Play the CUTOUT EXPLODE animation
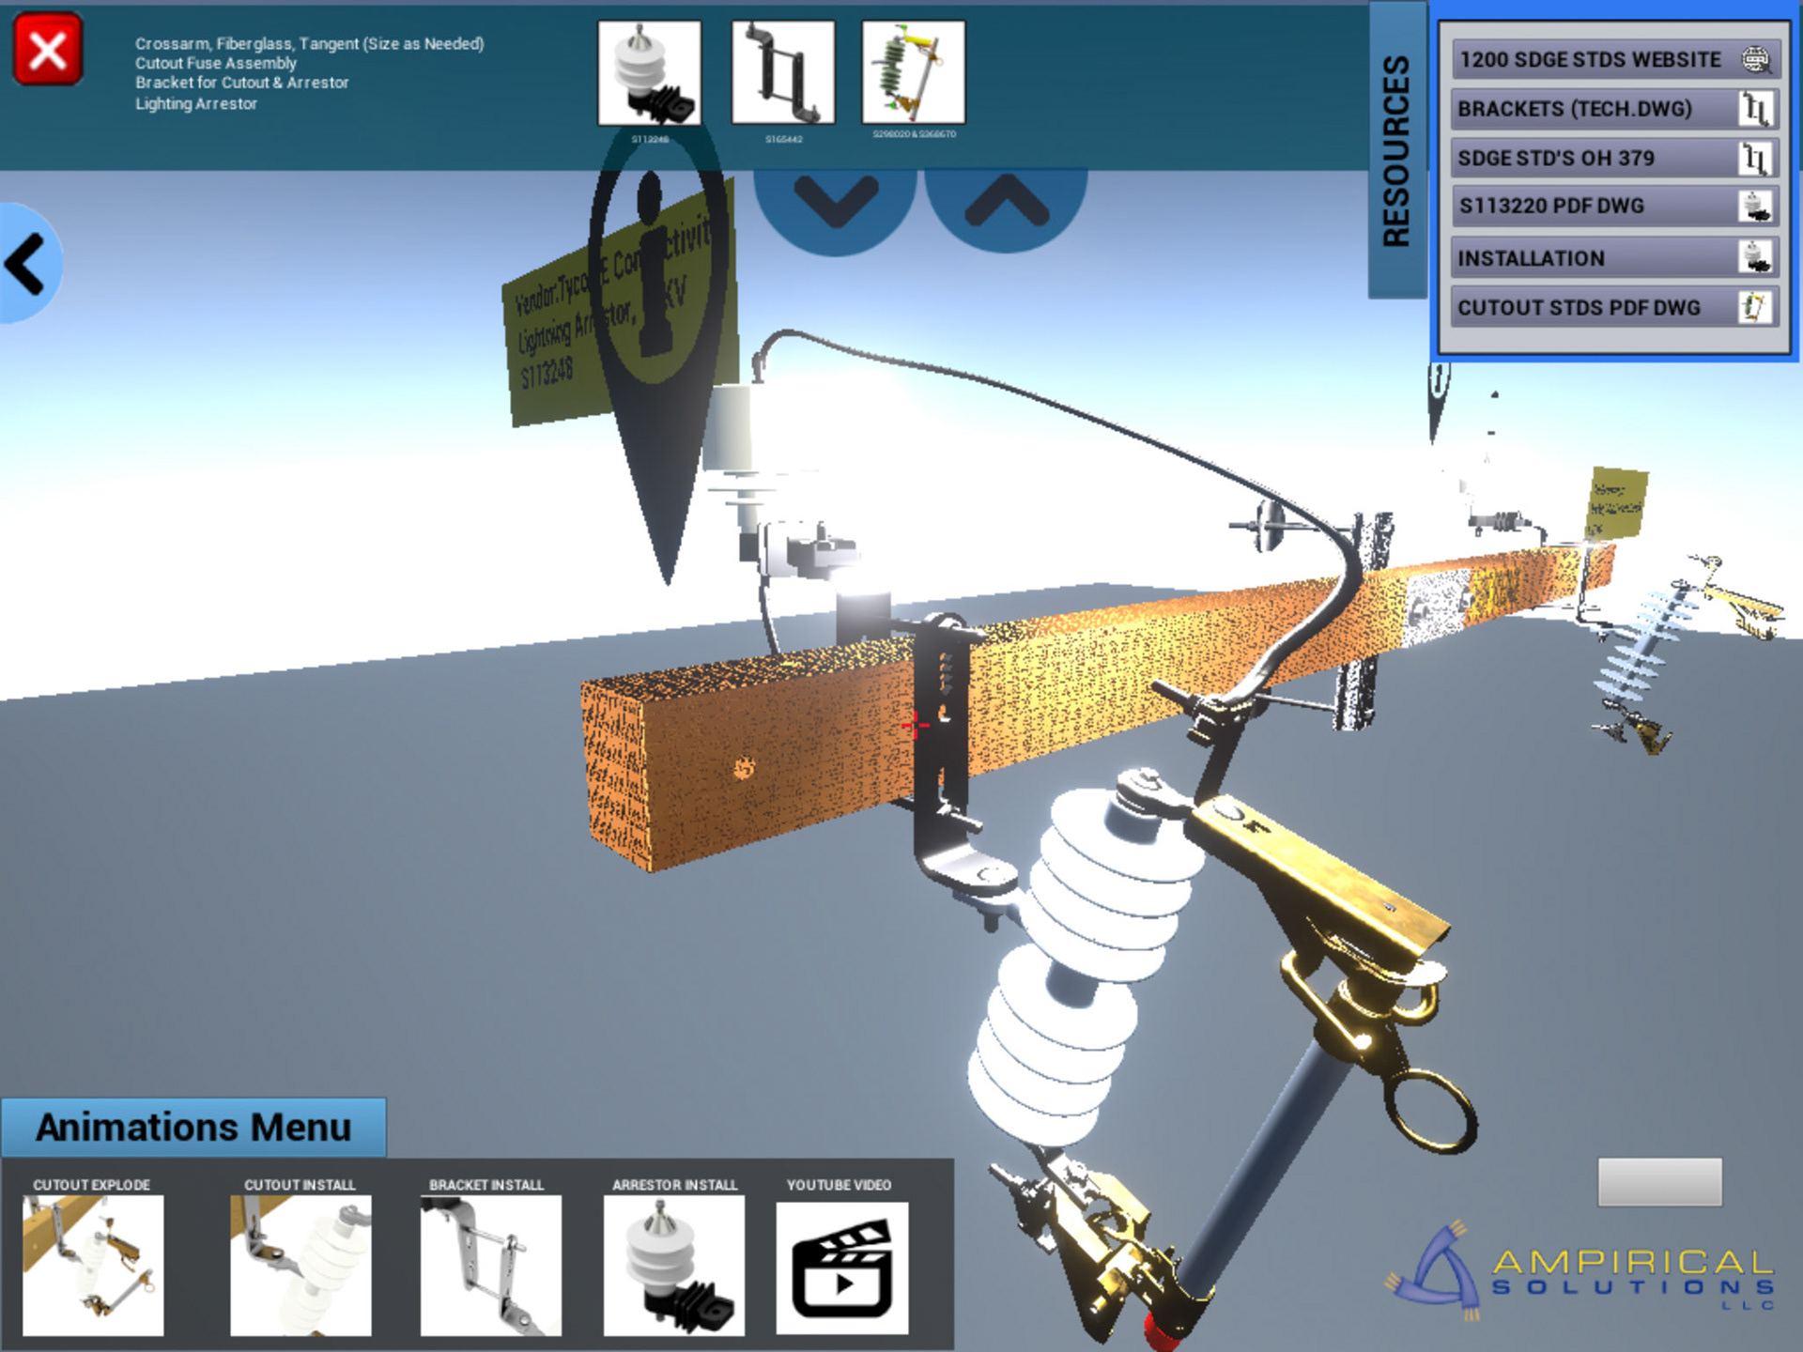 [93, 1264]
